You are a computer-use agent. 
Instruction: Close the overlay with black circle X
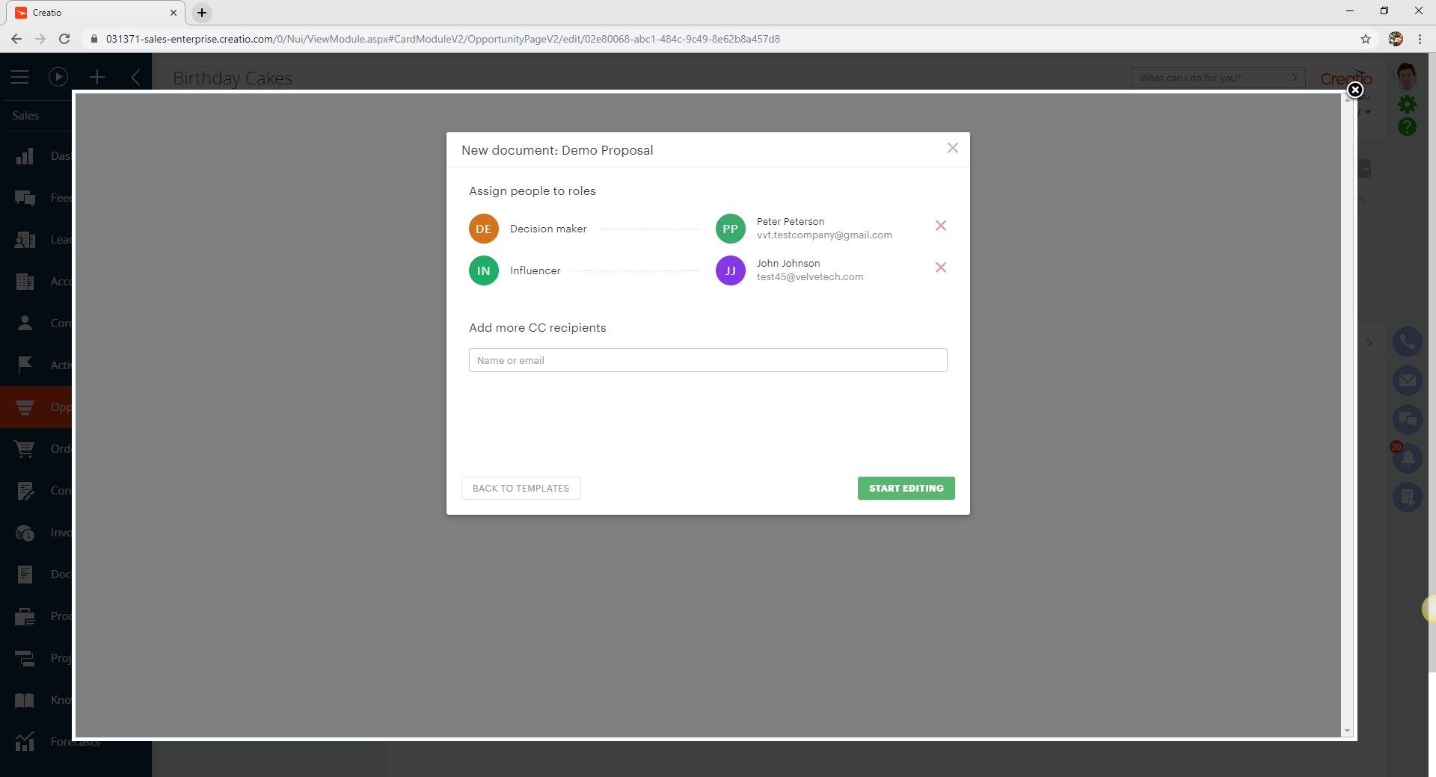(1354, 90)
